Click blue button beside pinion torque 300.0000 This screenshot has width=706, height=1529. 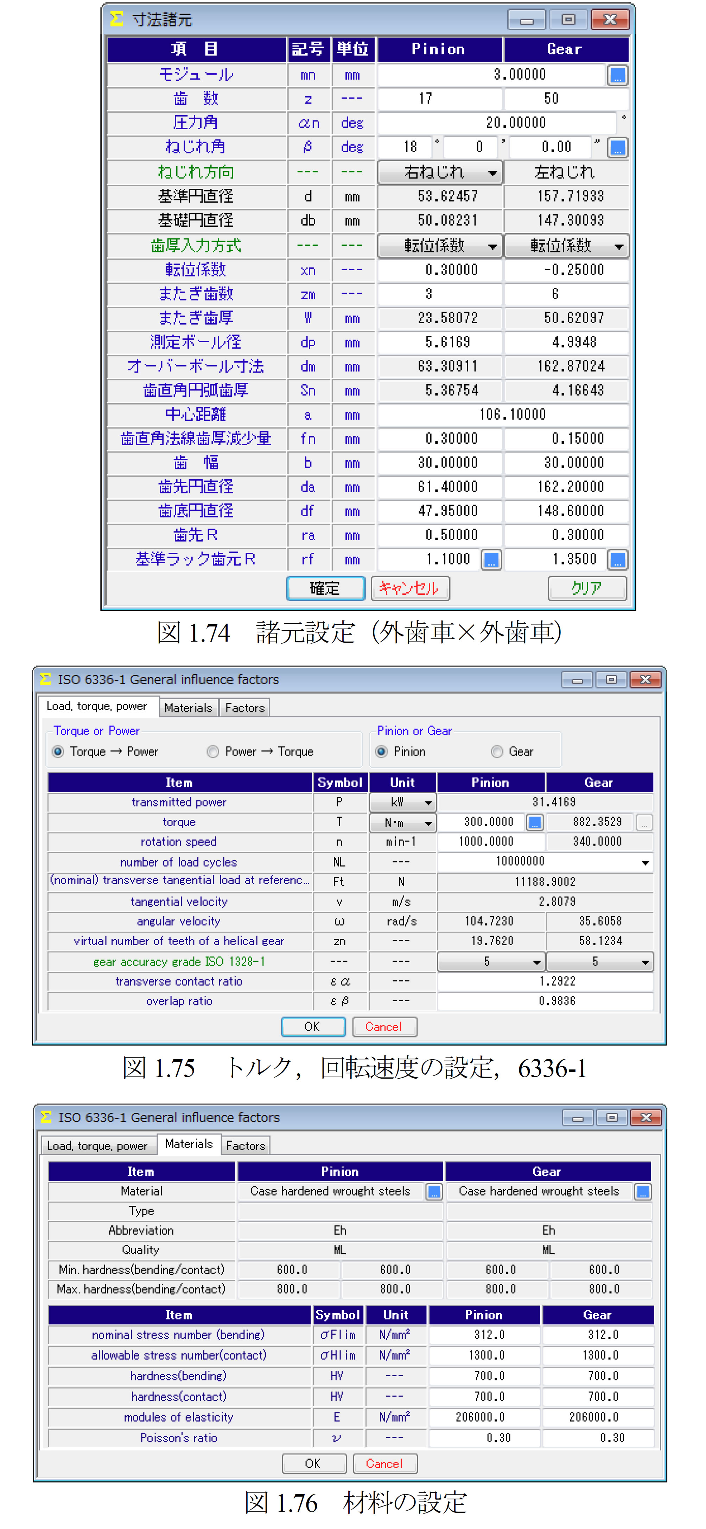[535, 822]
